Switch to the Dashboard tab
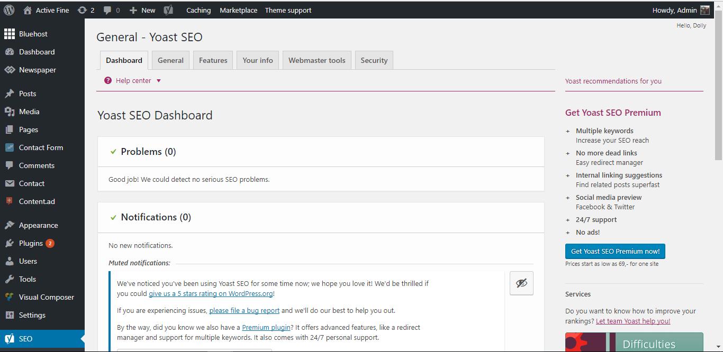 click(124, 60)
